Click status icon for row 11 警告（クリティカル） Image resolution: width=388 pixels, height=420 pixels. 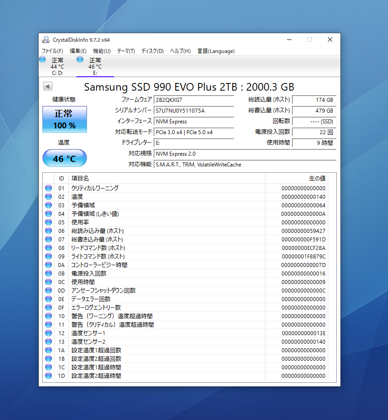click(48, 324)
